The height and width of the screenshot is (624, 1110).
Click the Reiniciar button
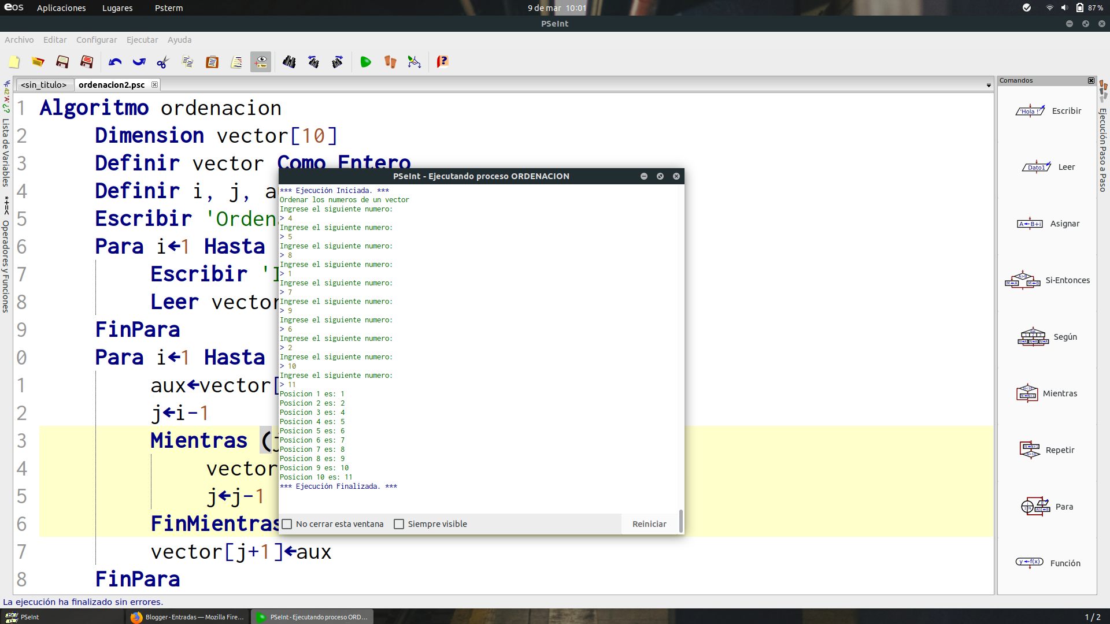649,524
